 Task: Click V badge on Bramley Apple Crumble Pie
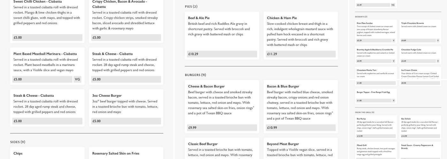(393, 61)
